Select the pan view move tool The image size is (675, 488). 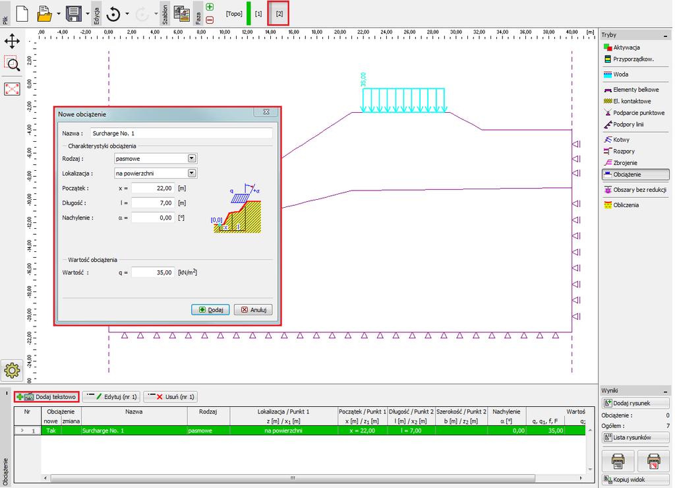point(12,42)
